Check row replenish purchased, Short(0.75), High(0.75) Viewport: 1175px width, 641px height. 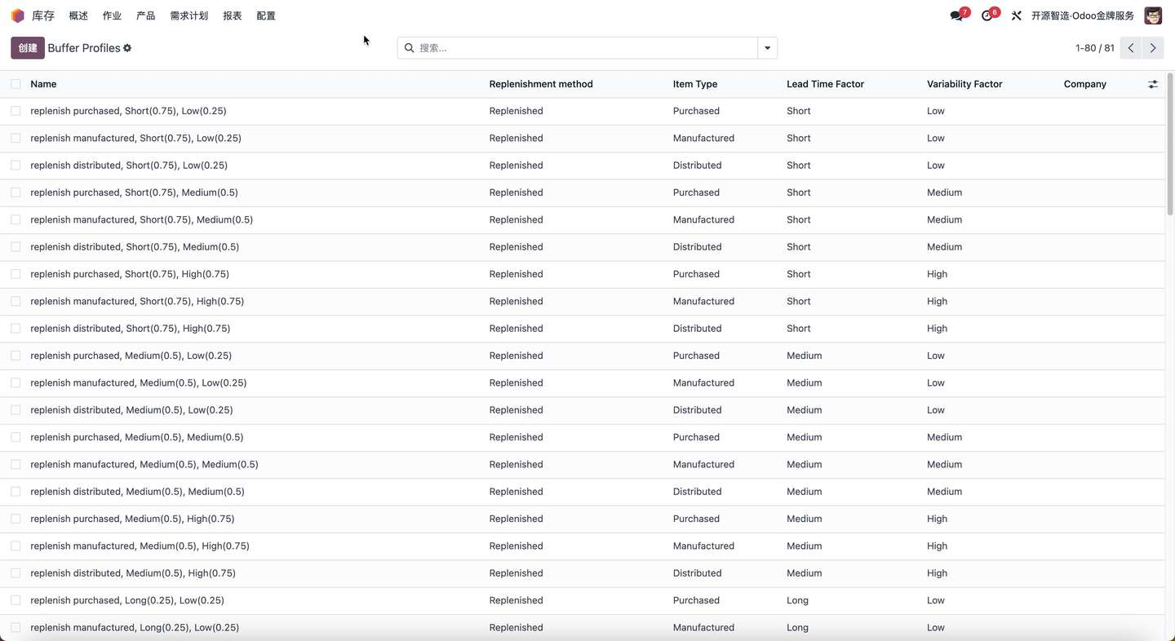[16, 274]
